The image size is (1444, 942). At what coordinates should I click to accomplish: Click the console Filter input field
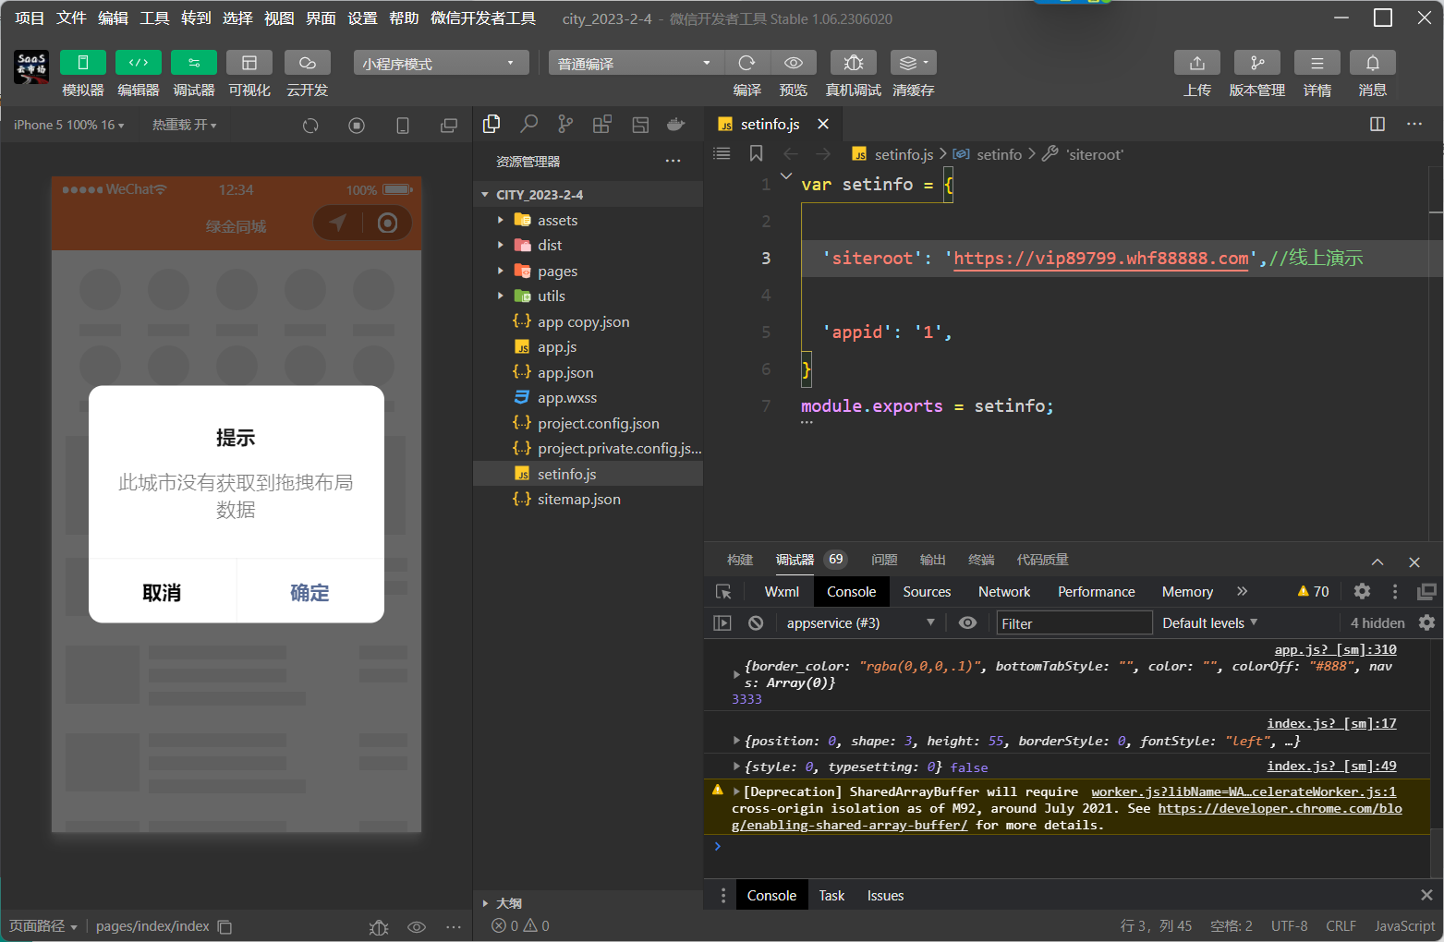(x=1074, y=623)
